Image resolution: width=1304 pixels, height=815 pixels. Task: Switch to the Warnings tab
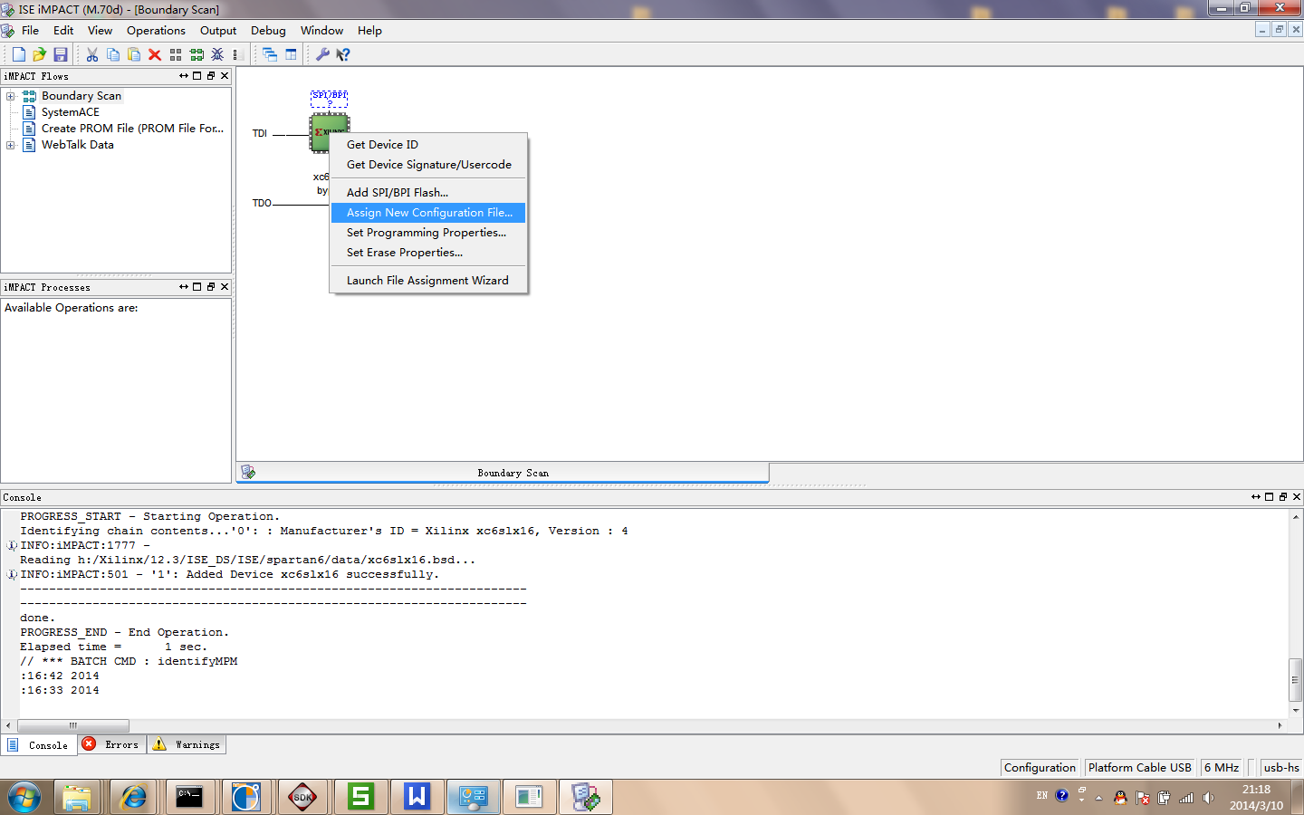187,744
